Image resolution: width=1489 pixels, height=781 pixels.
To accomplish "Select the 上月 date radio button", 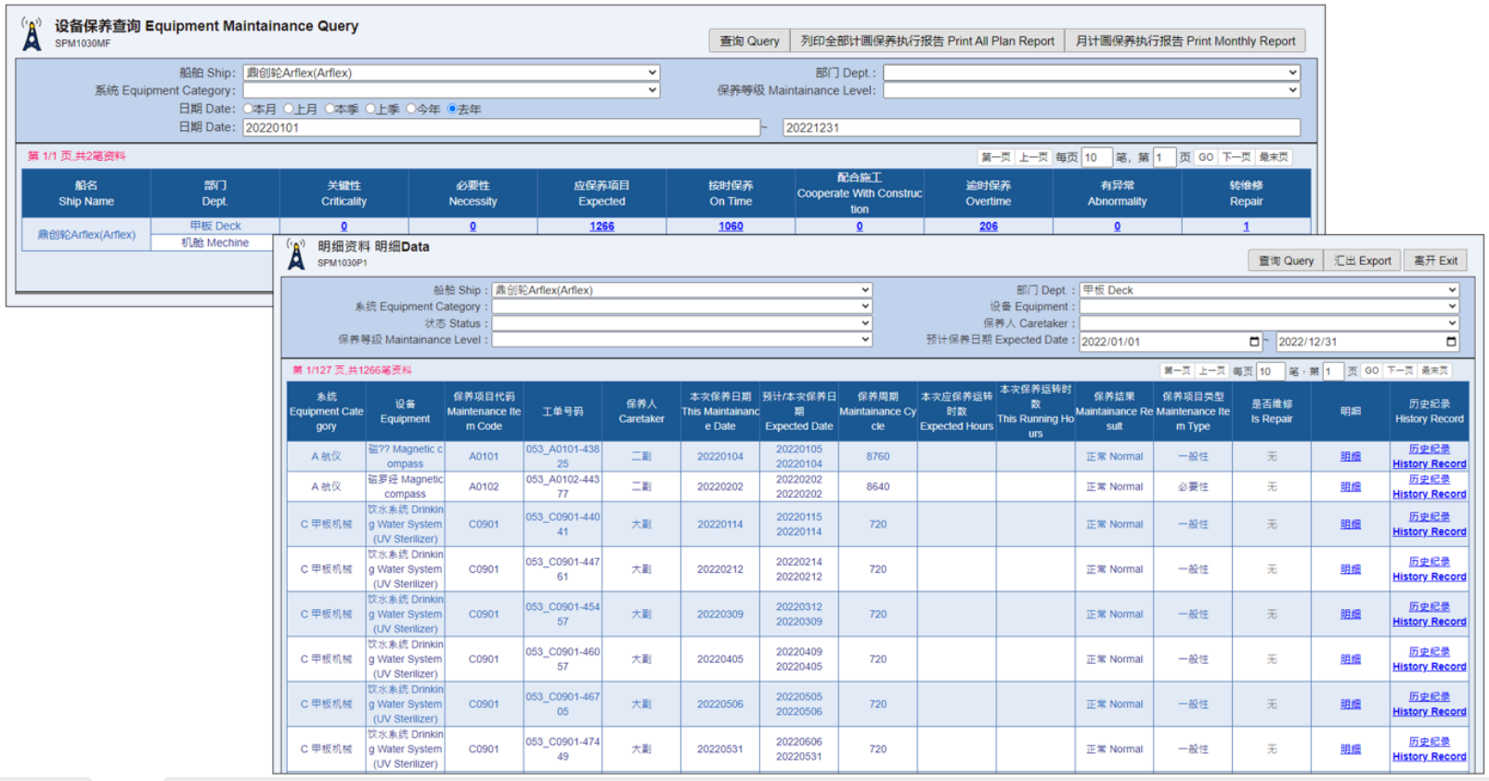I will click(289, 109).
